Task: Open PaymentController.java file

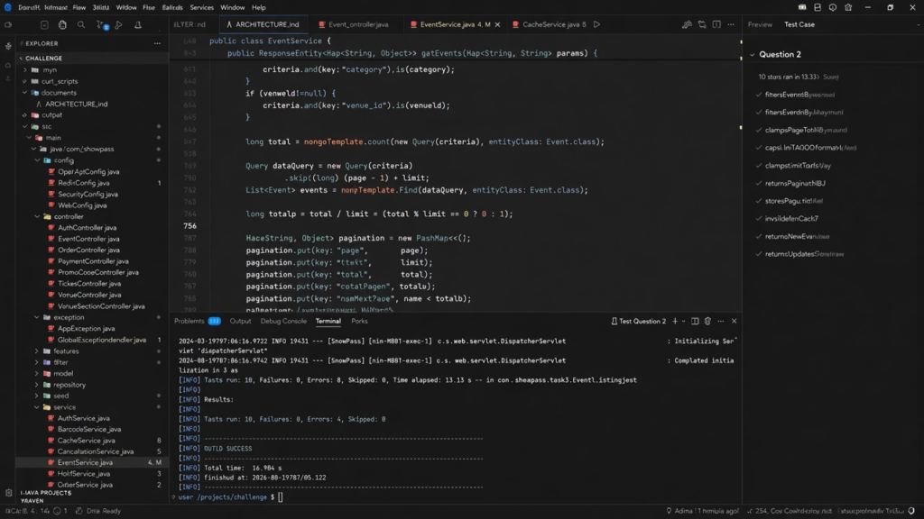Action: point(93,261)
